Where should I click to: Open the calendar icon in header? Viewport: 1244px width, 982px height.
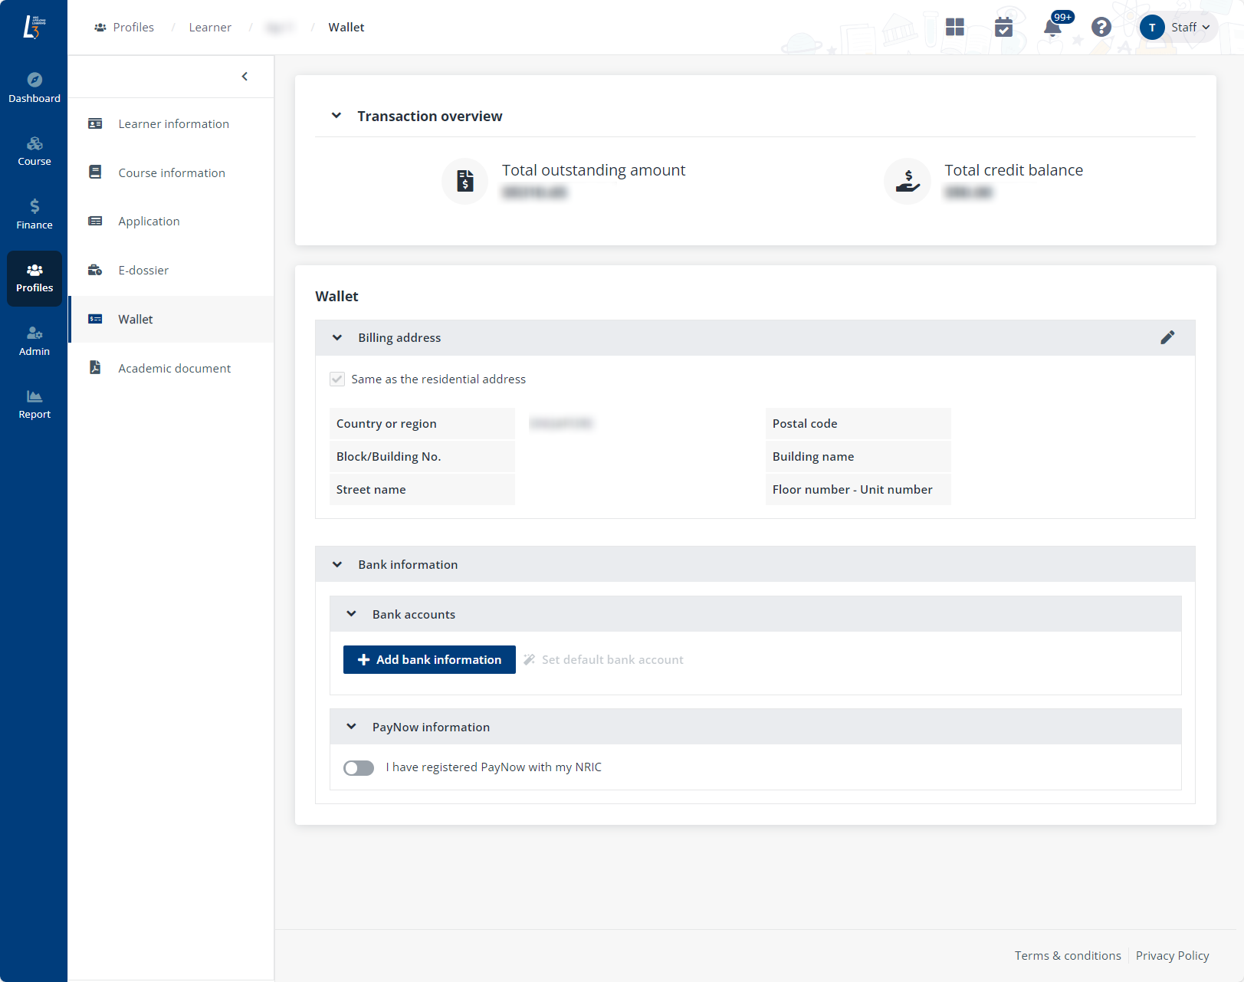[1003, 28]
